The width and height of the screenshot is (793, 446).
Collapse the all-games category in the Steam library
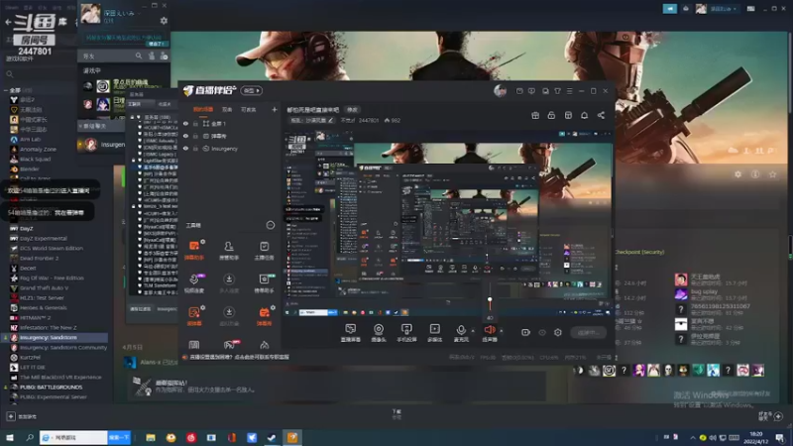click(6, 90)
